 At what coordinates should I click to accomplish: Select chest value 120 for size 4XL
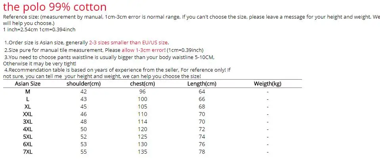[142, 129]
